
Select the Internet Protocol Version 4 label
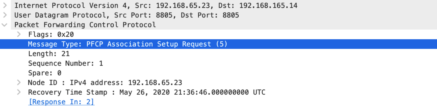[x=66, y=6]
